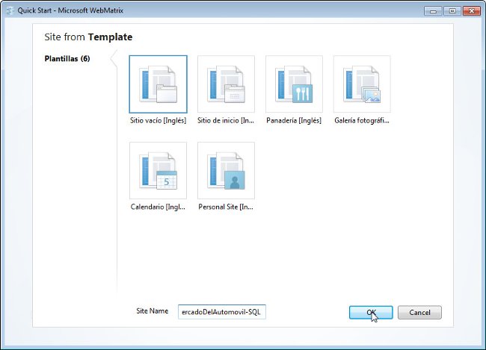This screenshot has height=350, width=486.
Task: Pick the Panadería template icon
Action: (x=294, y=84)
